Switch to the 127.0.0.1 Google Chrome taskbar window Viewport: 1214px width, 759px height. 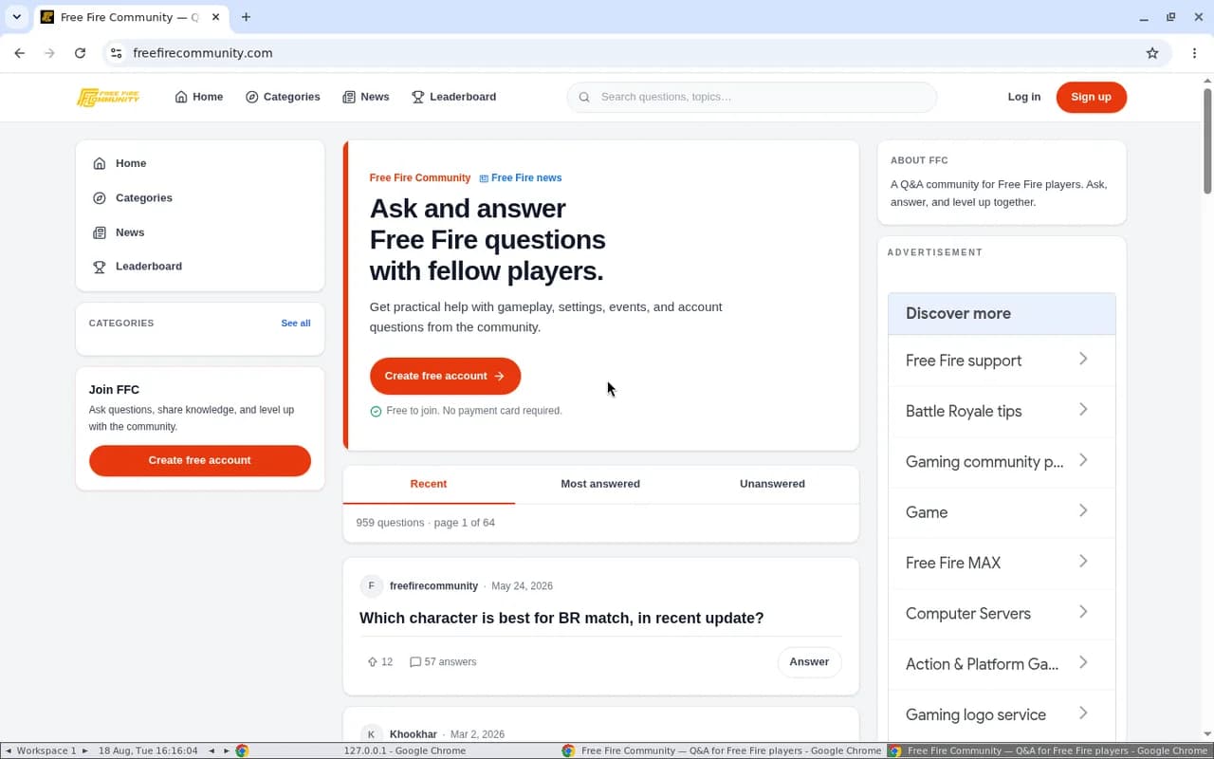404,750
